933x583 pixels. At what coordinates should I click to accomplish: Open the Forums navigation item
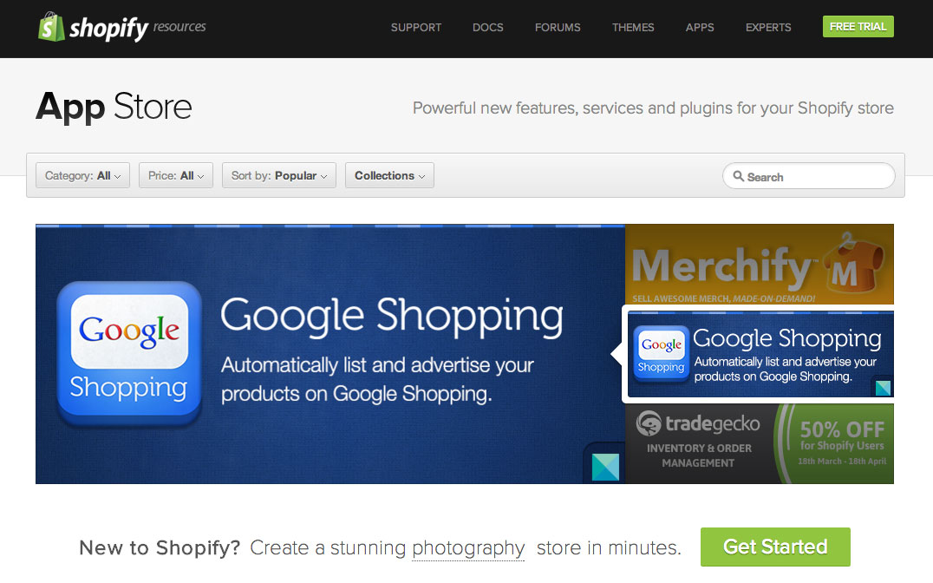(x=558, y=28)
